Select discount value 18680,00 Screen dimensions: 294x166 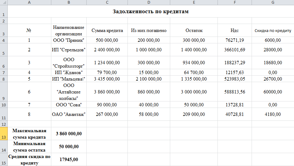[273, 63]
